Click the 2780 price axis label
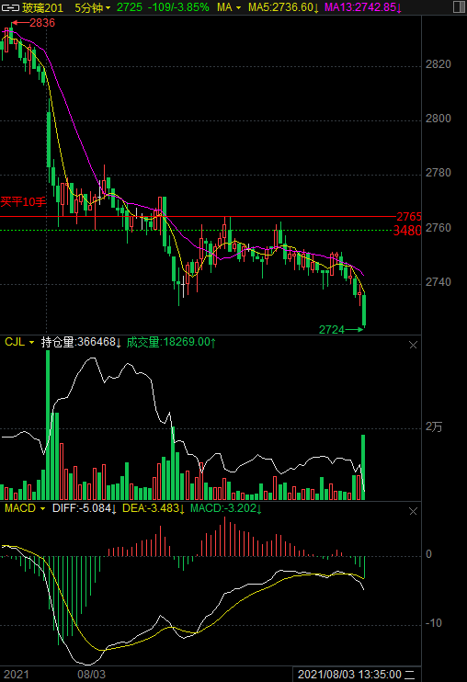Viewport: 467px width, 682px height. (x=438, y=173)
